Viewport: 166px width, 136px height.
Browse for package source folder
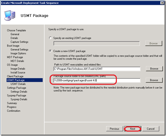pyautogui.click(x=154, y=80)
